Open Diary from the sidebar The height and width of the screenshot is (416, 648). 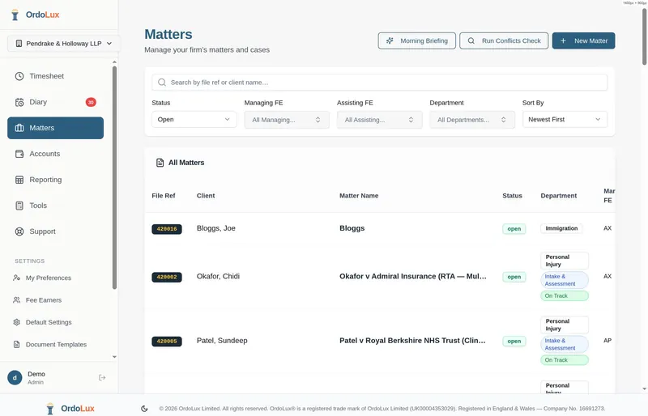click(x=55, y=103)
